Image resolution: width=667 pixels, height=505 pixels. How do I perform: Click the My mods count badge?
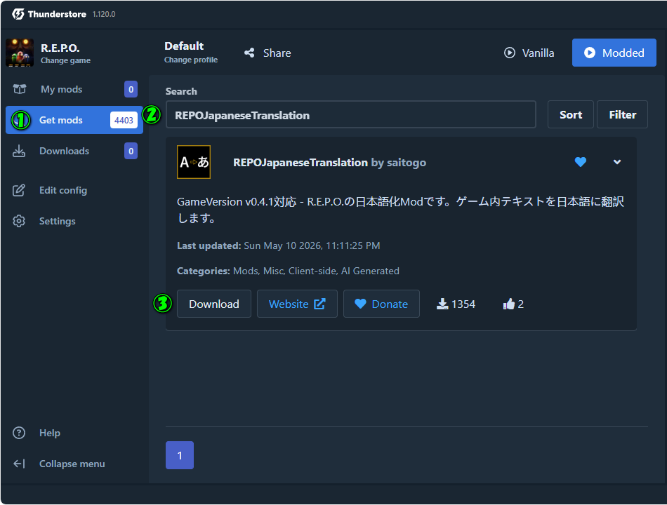click(x=131, y=89)
